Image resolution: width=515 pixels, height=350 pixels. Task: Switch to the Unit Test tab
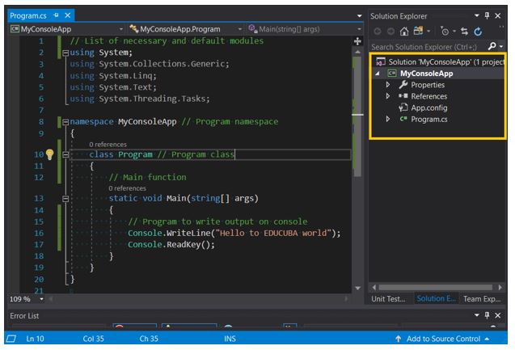[x=388, y=298]
